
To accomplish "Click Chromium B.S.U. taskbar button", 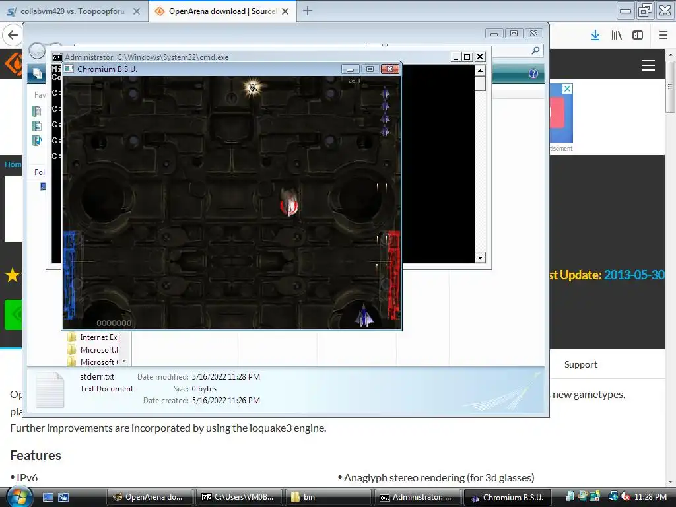I will [x=508, y=497].
